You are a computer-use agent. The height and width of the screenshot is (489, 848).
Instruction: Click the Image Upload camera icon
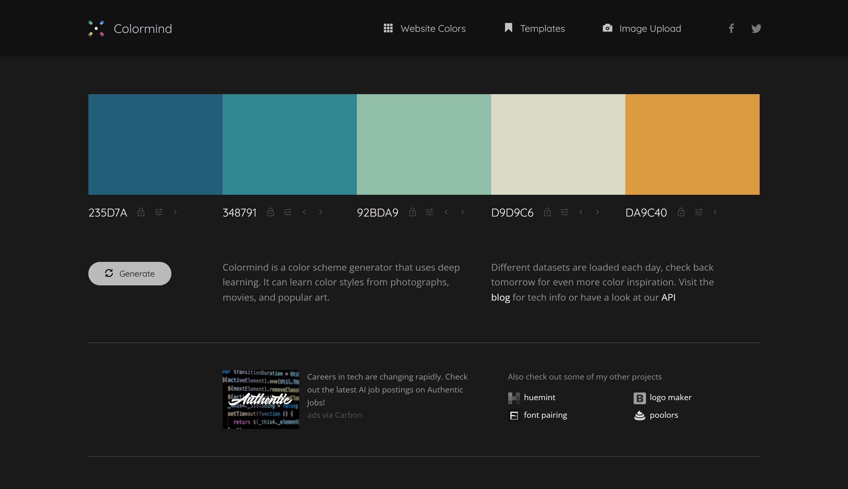[x=607, y=28]
